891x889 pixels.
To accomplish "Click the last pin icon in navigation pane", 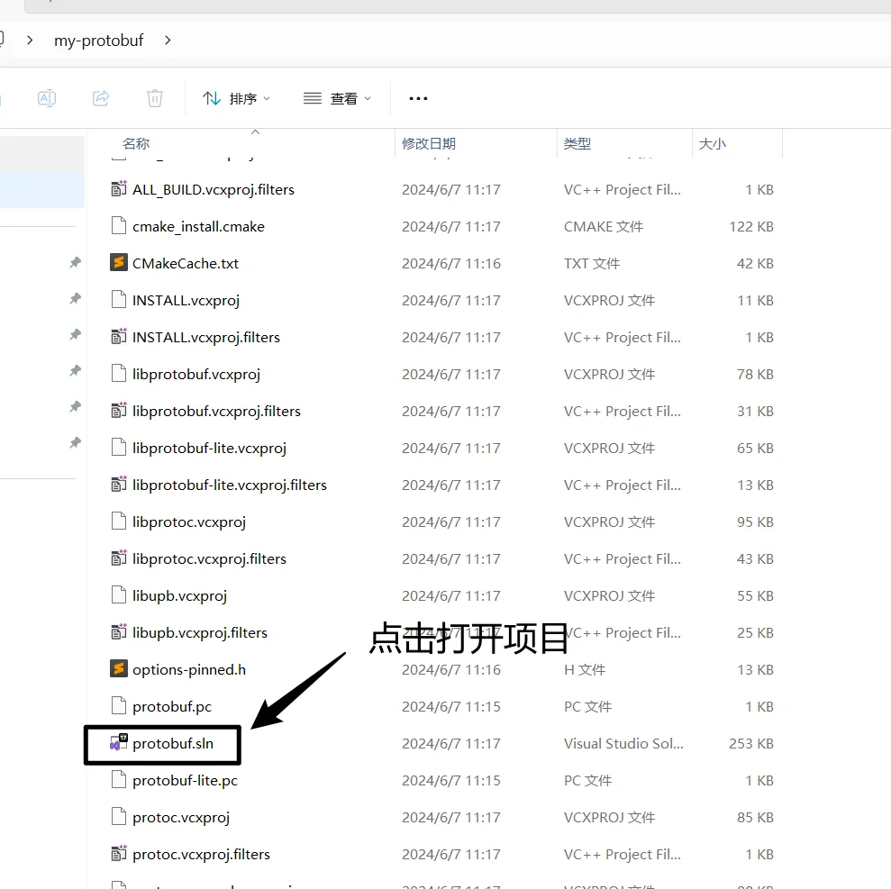I will (x=75, y=442).
